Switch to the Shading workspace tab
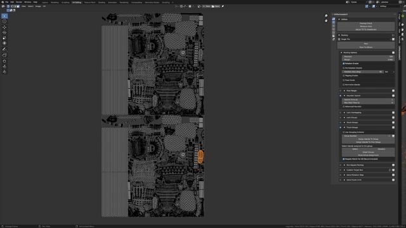Screen dimensions: 406x228 tap(101, 3)
